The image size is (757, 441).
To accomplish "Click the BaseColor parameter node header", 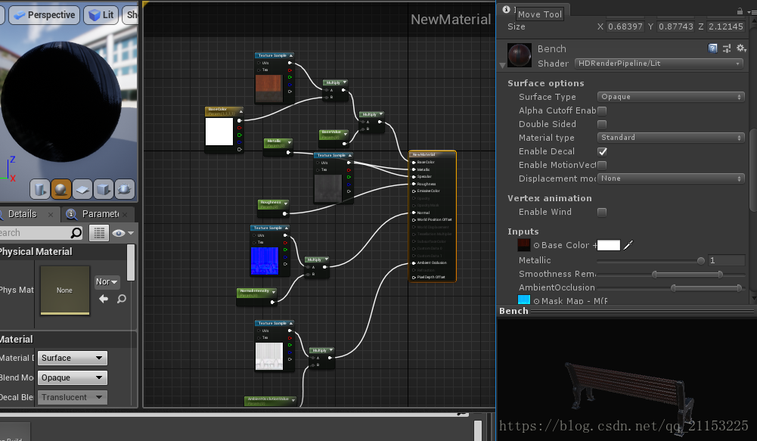I will pos(224,111).
